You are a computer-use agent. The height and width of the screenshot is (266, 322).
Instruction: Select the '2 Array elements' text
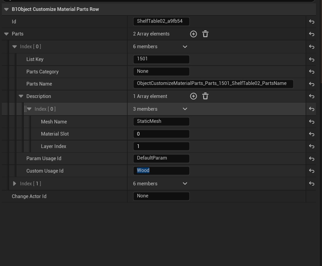pos(151,34)
